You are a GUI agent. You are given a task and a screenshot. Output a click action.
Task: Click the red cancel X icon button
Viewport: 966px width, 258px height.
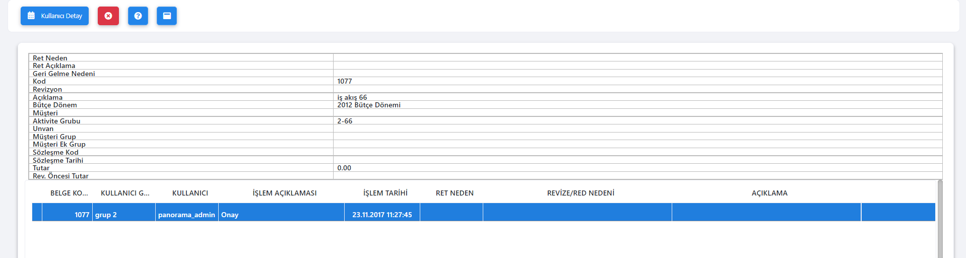(x=108, y=16)
